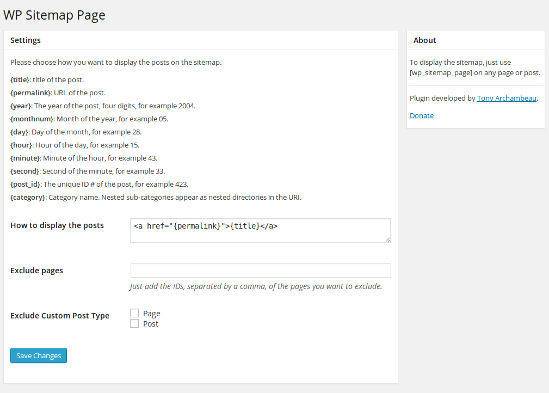
Task: Toggle off the Page custom post type
Action: click(134, 313)
